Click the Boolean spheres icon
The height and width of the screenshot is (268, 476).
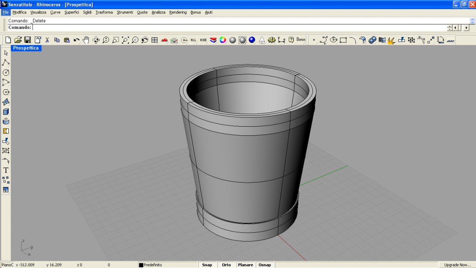[x=372, y=40]
